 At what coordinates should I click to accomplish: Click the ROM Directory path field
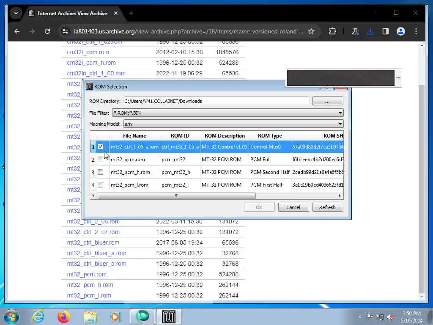(216, 101)
